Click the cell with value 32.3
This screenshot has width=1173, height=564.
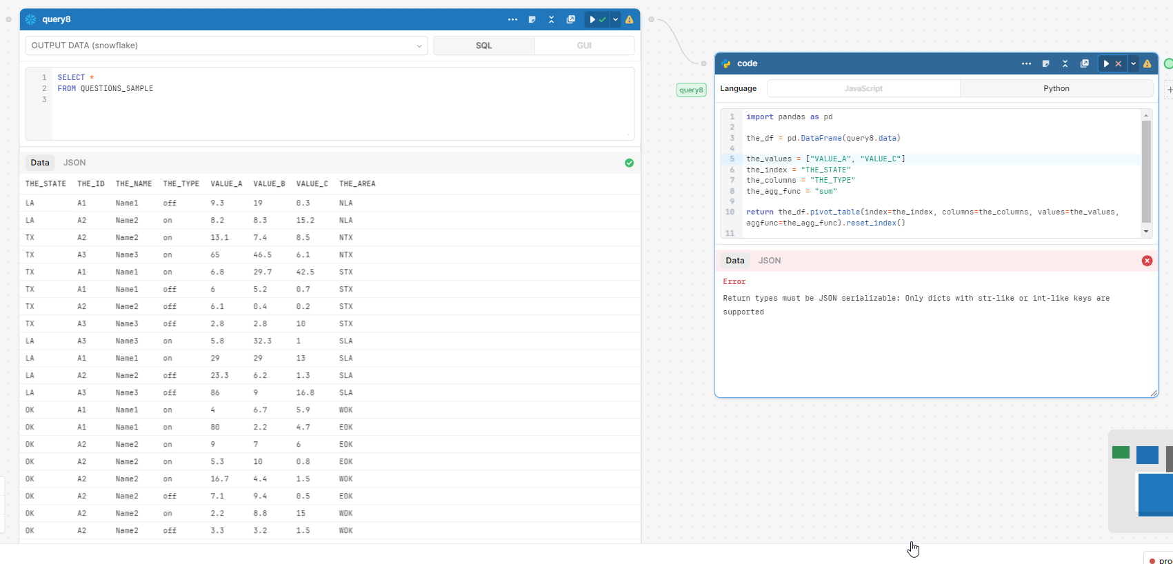pyautogui.click(x=263, y=341)
